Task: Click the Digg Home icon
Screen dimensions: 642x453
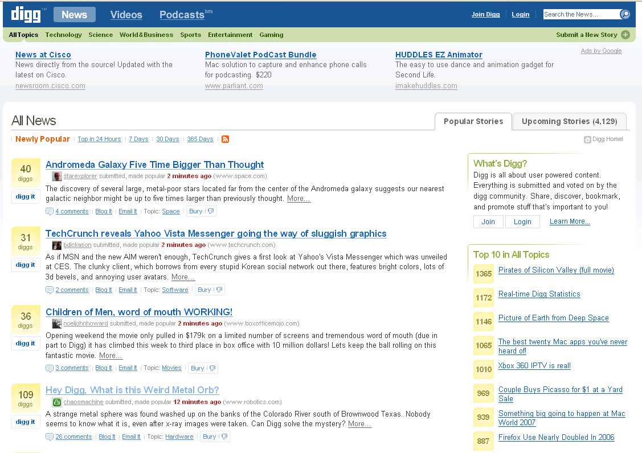Action: point(587,139)
